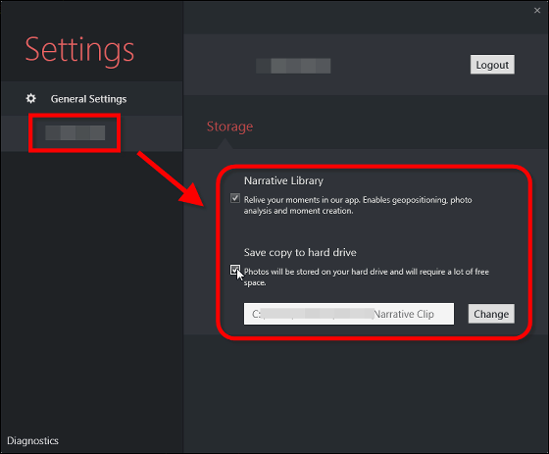The height and width of the screenshot is (454, 549).
Task: Open the Diagnostics link
Action: click(32, 440)
